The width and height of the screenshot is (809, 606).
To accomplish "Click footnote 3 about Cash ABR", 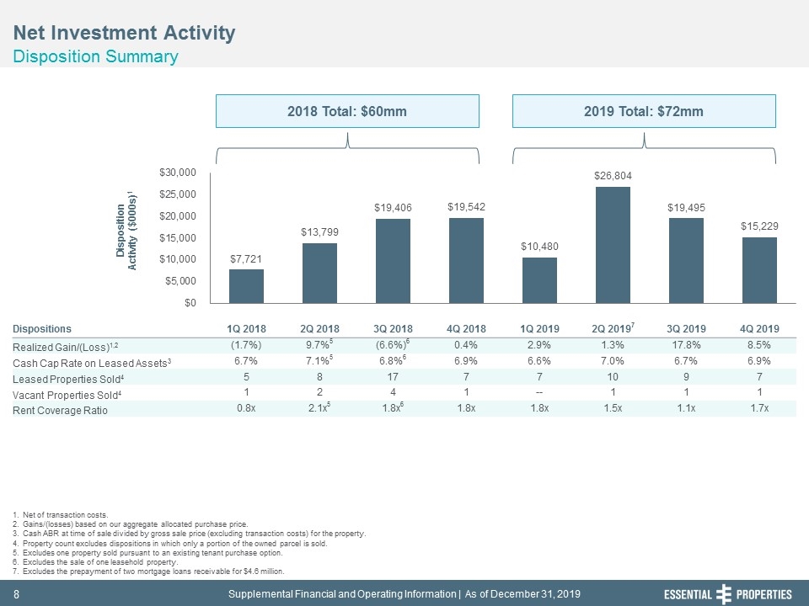I will [x=190, y=534].
